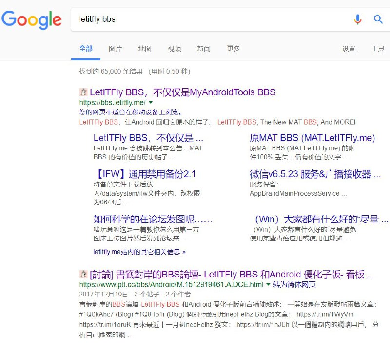Open LetITFly BBS main result title
This screenshot has height=350, width=390.
[x=182, y=92]
